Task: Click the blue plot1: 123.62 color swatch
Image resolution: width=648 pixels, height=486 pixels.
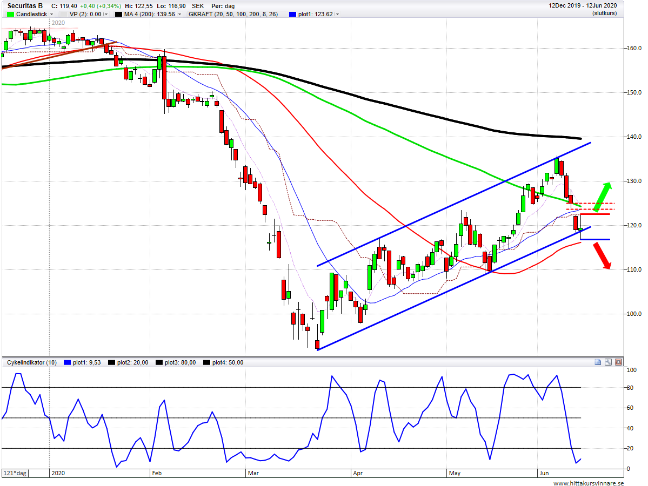Action: click(x=292, y=14)
